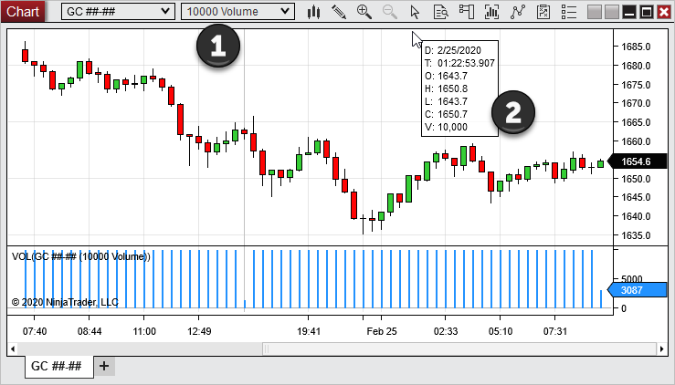Open the chart style bars icon
675x385 pixels.
[313, 12]
